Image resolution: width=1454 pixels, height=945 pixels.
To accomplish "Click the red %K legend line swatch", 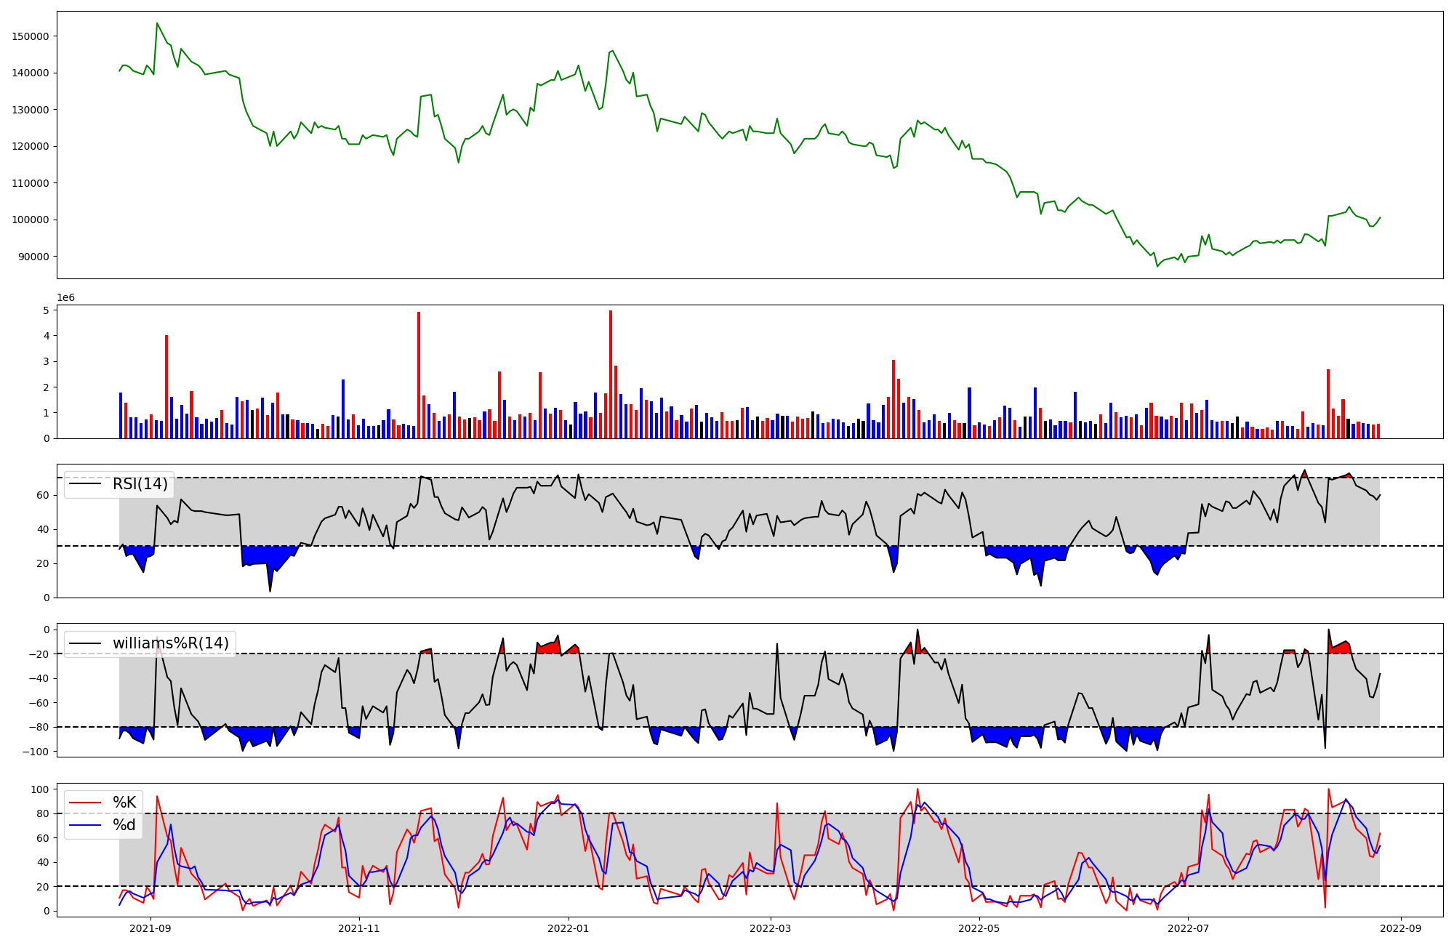I will (x=85, y=803).
